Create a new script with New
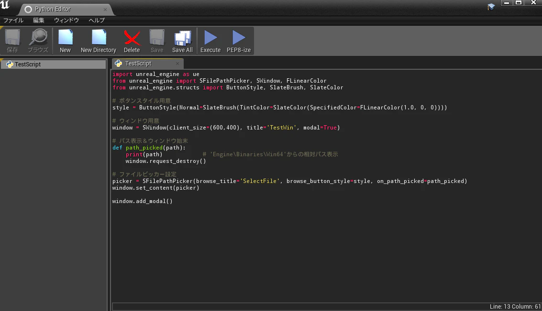Screen dimensions: 542x311 tap(65, 41)
